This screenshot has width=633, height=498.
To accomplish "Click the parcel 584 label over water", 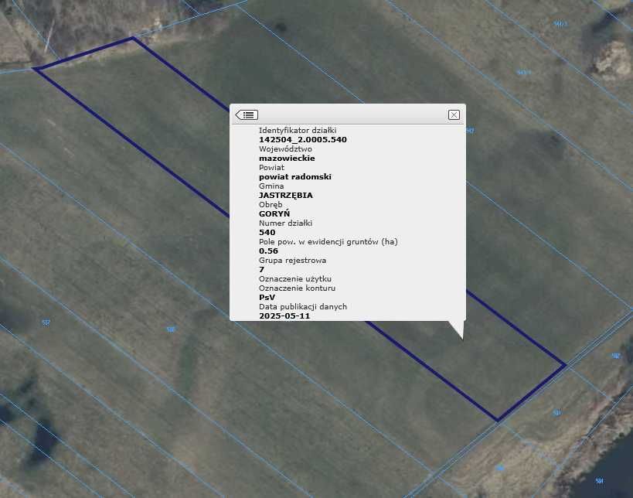I will (599, 481).
